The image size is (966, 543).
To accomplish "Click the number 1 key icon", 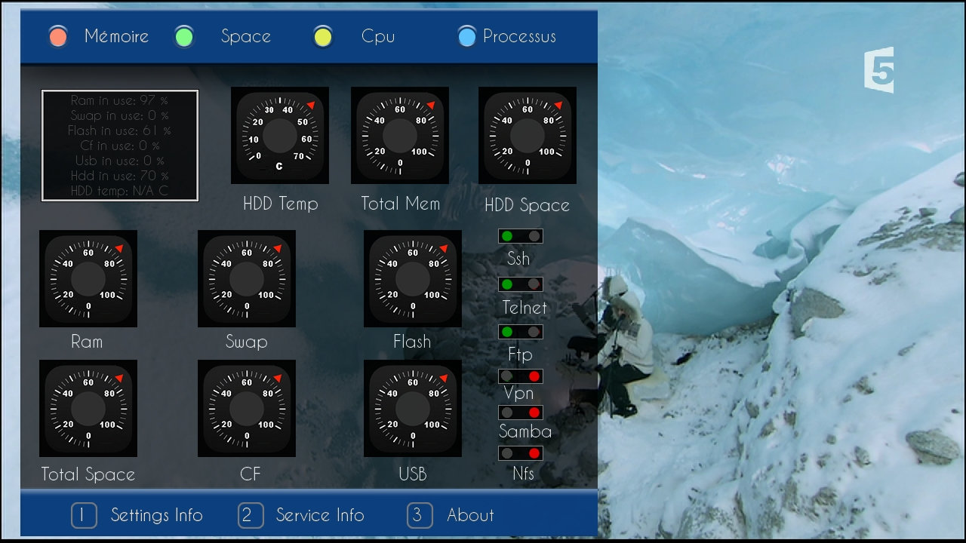I will coord(84,515).
